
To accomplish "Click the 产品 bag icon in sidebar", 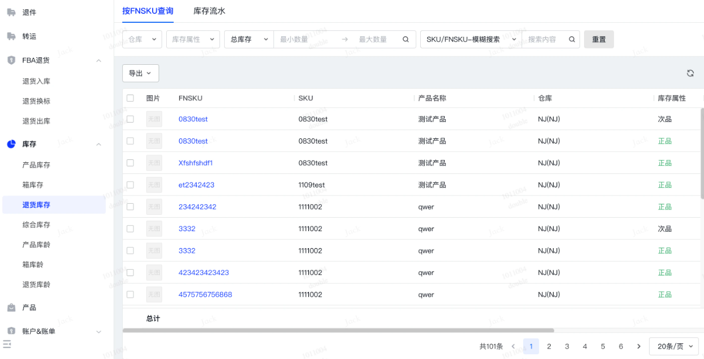I will [11, 308].
